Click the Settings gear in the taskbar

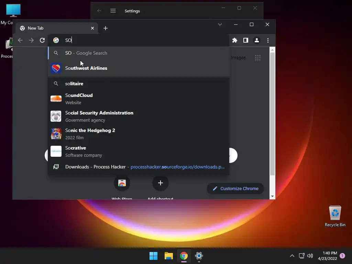(x=199, y=256)
